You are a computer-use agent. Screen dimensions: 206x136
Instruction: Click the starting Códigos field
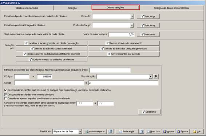22,76
